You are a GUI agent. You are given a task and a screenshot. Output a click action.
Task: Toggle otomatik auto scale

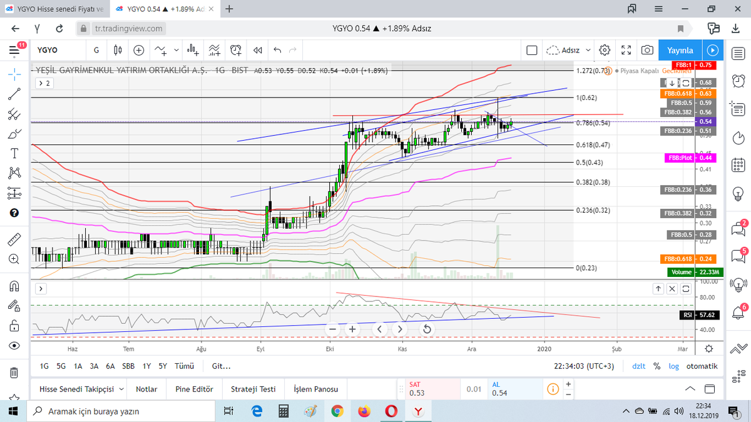pyautogui.click(x=702, y=366)
